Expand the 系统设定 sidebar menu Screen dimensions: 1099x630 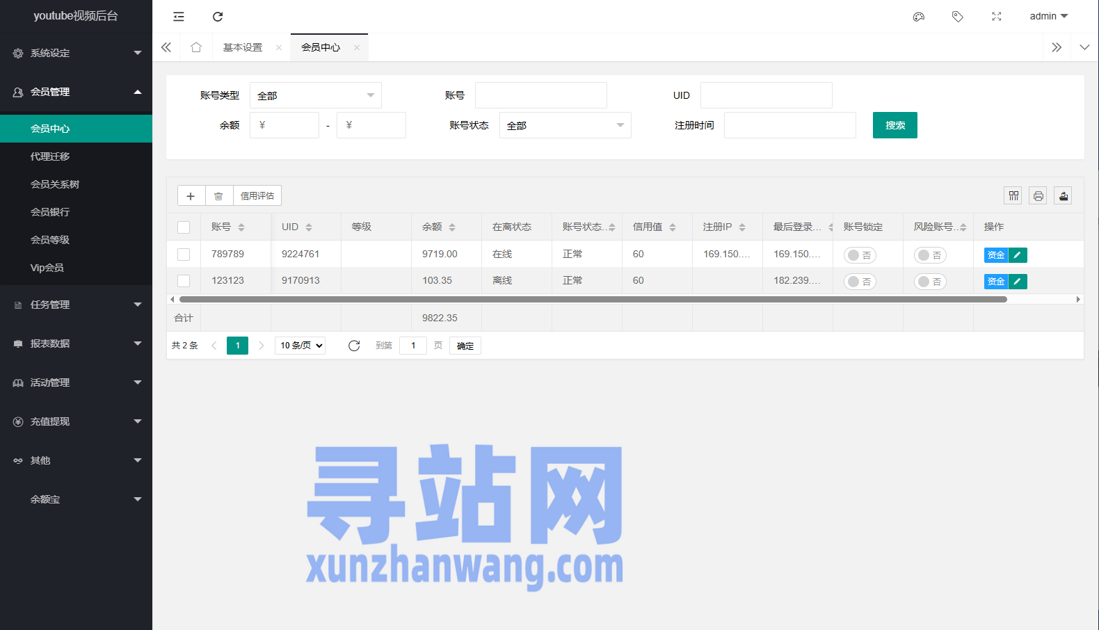coord(76,53)
